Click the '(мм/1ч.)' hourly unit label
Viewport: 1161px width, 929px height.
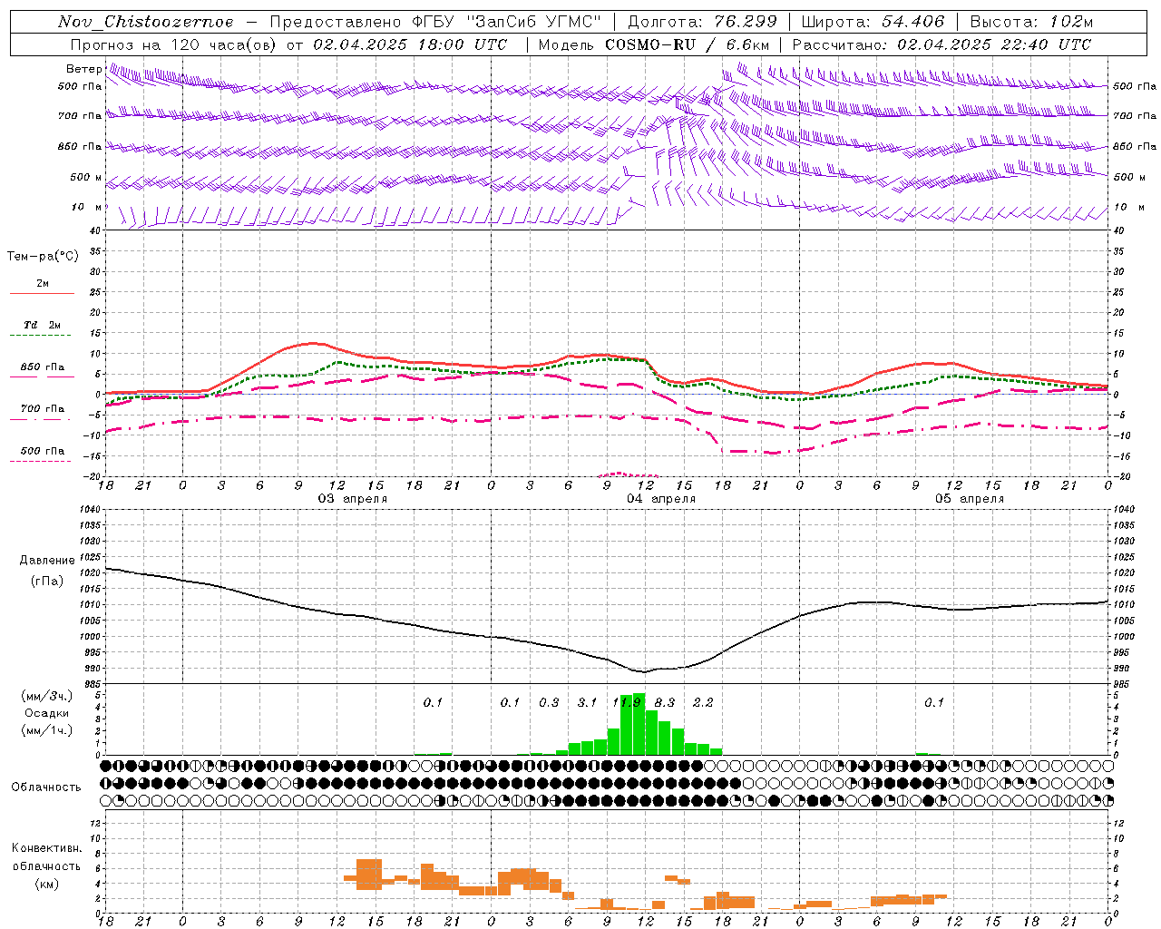47,730
